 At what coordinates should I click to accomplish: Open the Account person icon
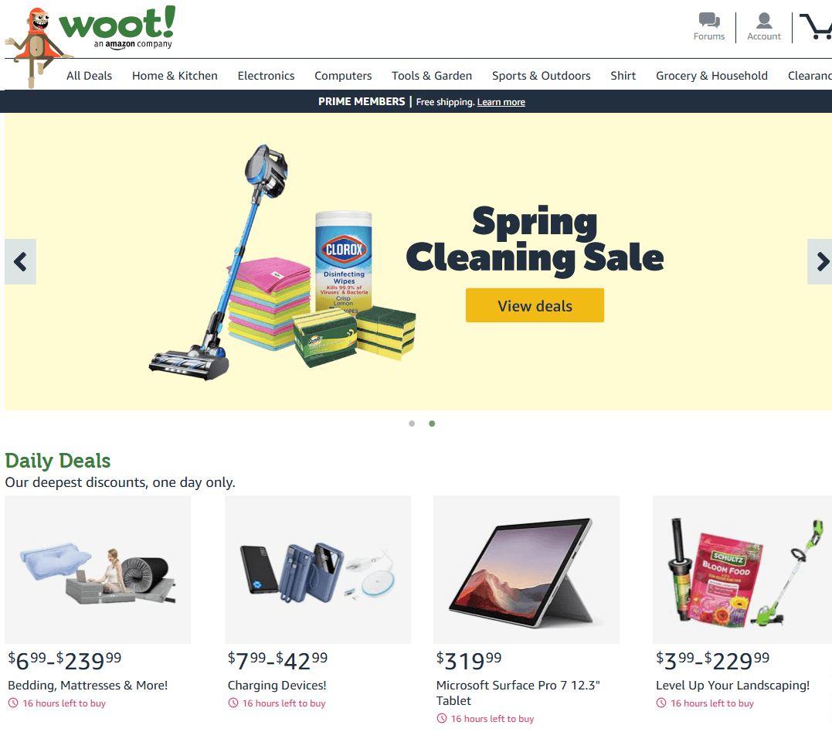point(764,20)
